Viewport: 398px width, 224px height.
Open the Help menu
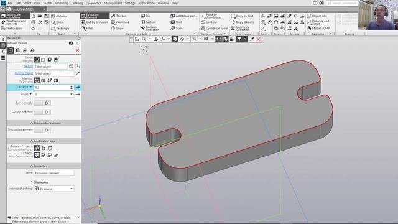pyautogui.click(x=175, y=3)
